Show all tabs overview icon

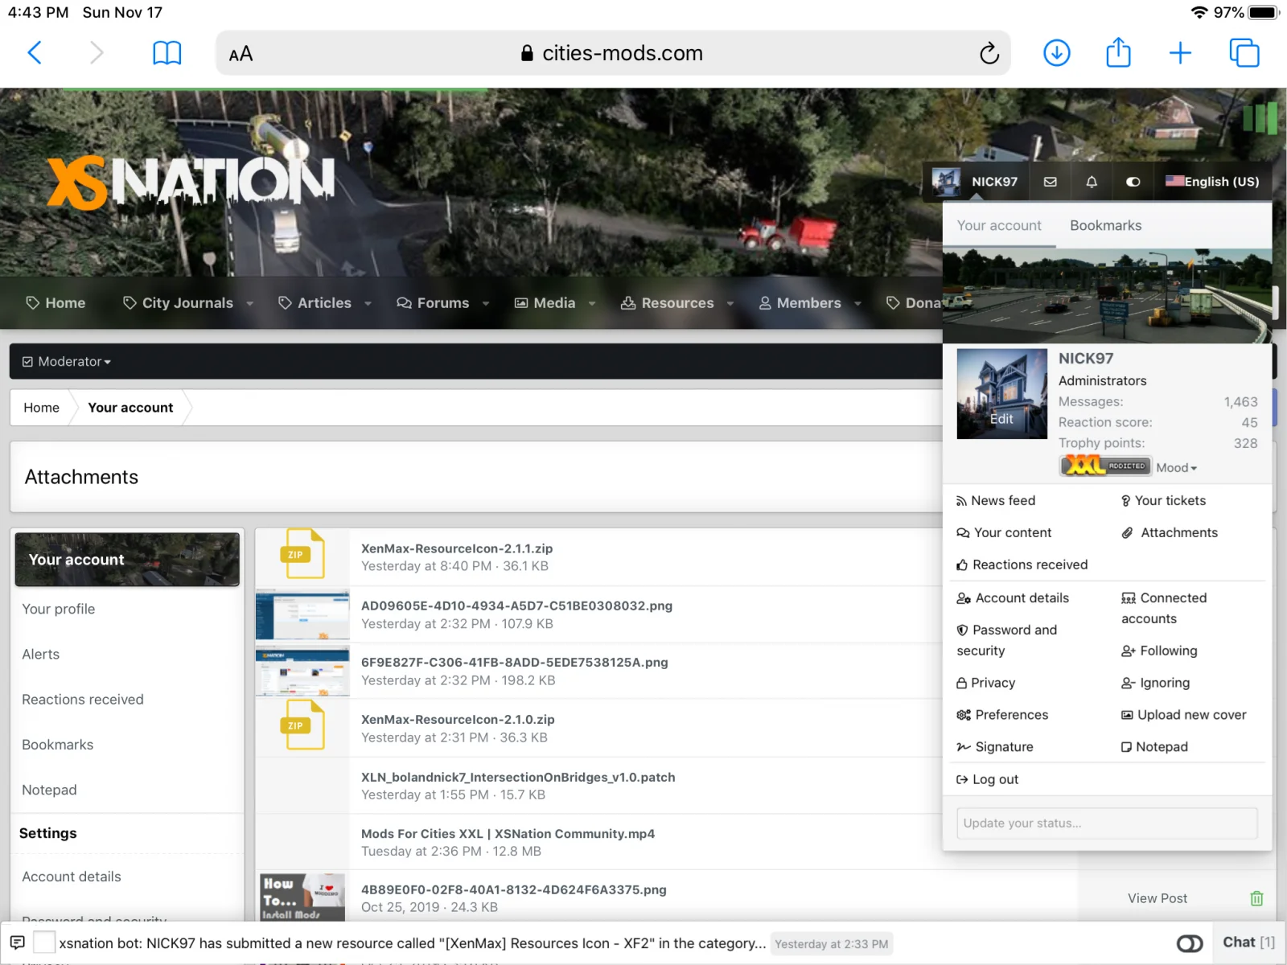pyautogui.click(x=1244, y=53)
